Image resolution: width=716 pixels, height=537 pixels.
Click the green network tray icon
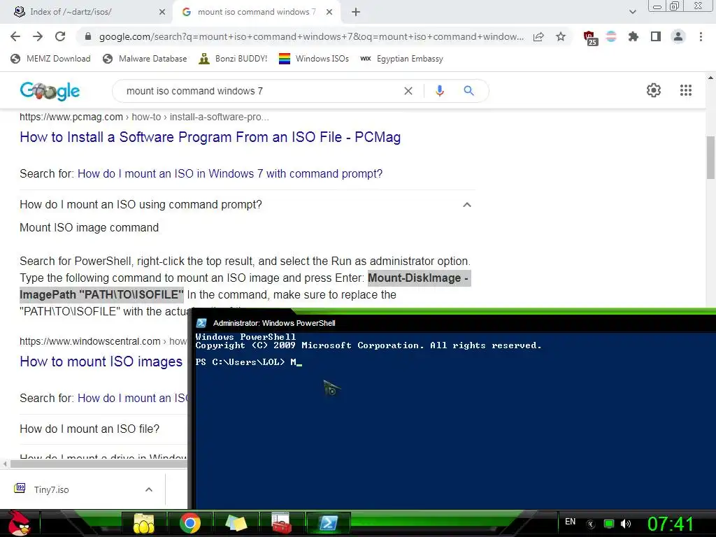click(x=609, y=524)
